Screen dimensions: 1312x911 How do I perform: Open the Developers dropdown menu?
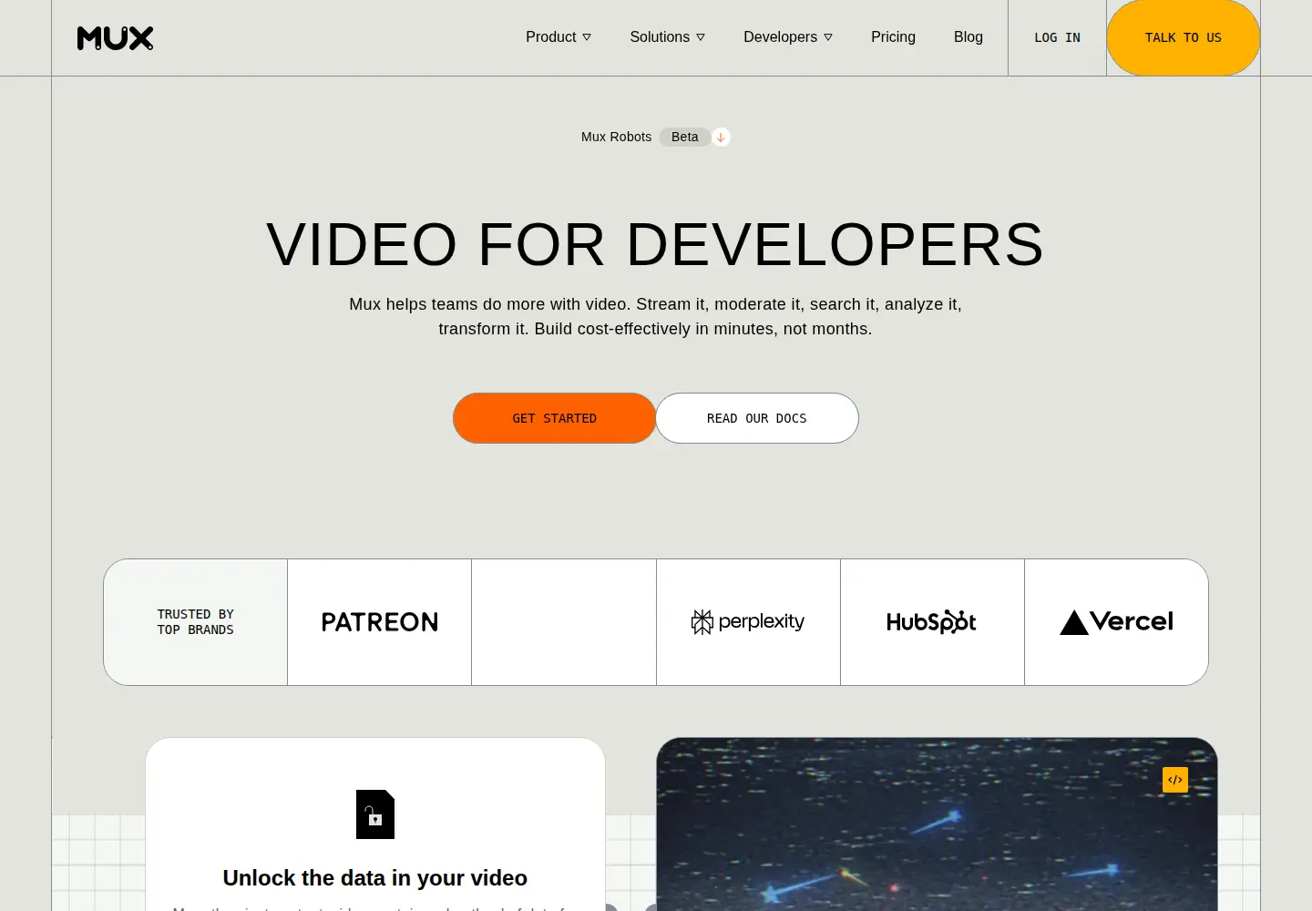(x=788, y=37)
